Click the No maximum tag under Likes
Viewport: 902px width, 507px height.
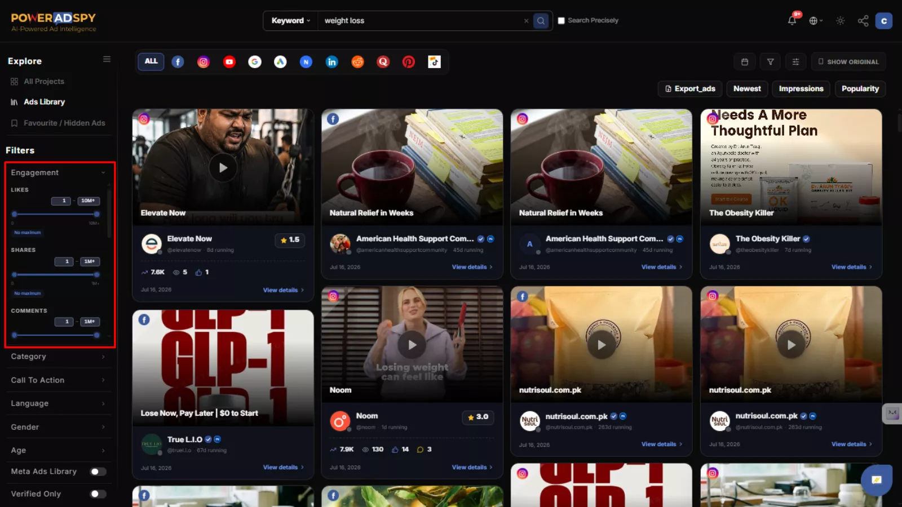coord(28,233)
